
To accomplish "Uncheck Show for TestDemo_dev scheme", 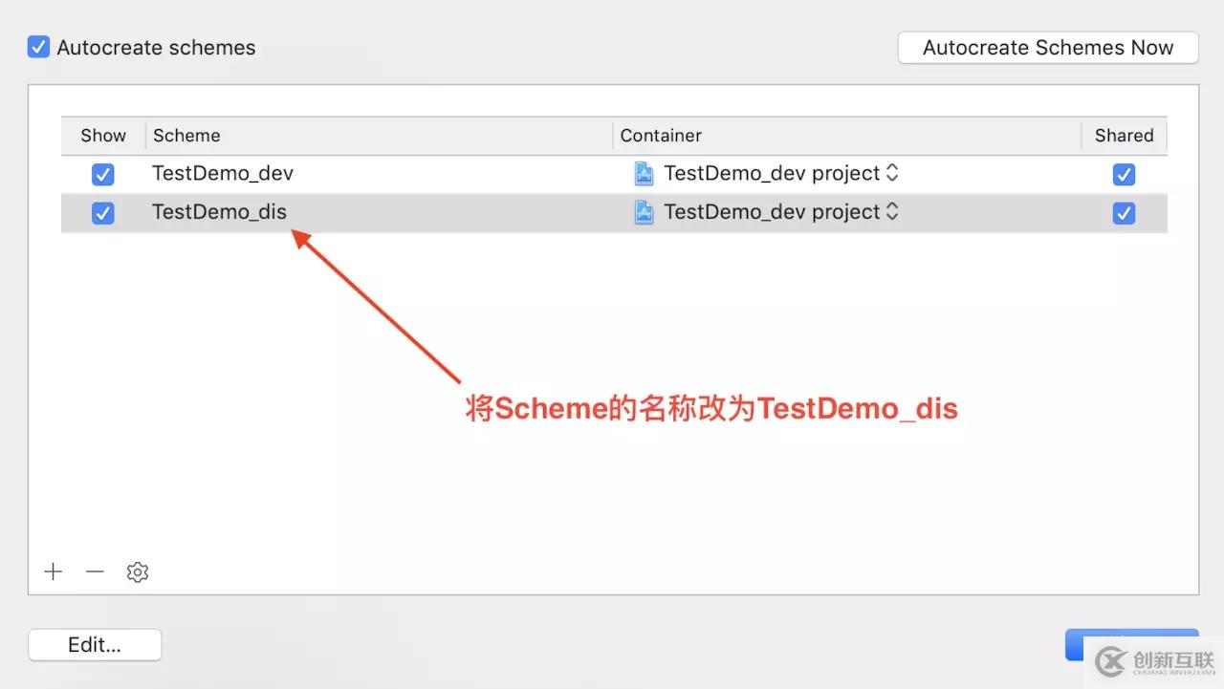I will [102, 175].
